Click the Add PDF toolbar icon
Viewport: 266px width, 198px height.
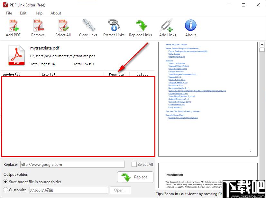[14, 25]
